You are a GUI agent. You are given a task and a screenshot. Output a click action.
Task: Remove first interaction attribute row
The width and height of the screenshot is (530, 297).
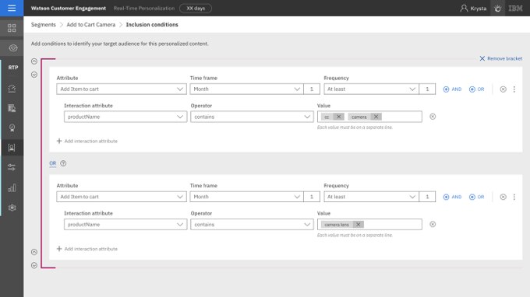tap(433, 117)
